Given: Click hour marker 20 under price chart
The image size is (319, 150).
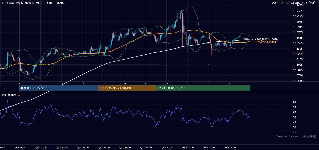Looking at the screenshot, I should [146, 83].
